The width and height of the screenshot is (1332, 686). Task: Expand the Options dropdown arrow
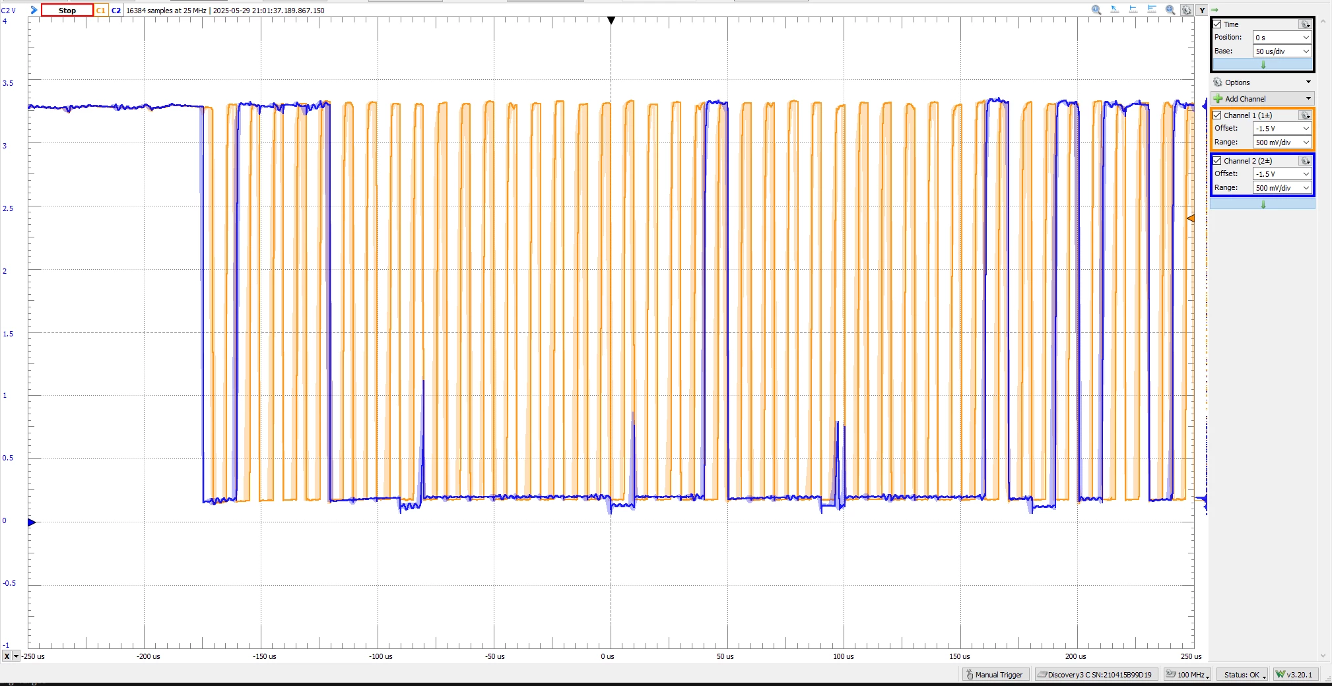tap(1308, 82)
